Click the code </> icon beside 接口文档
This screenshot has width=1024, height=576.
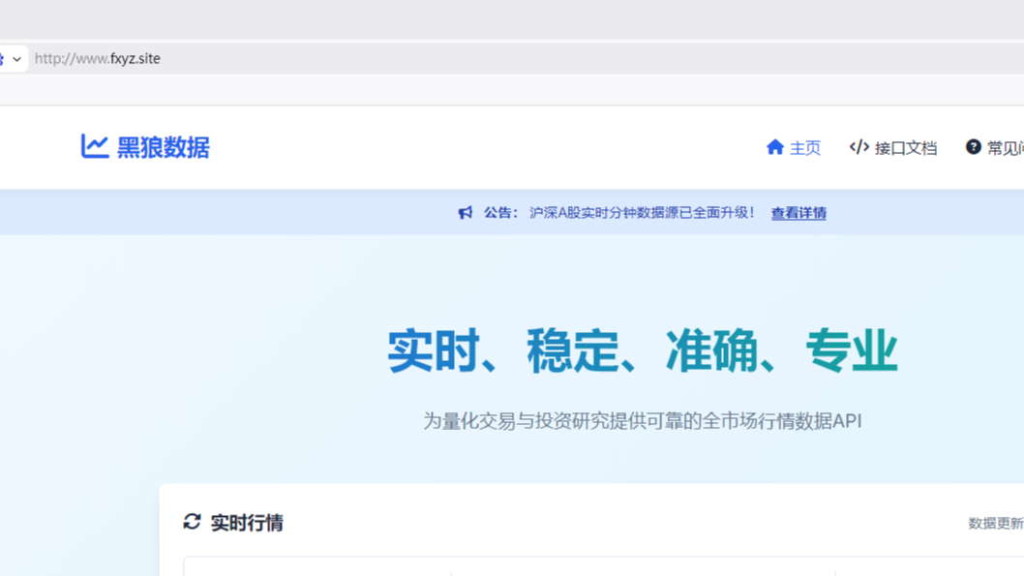(x=858, y=146)
